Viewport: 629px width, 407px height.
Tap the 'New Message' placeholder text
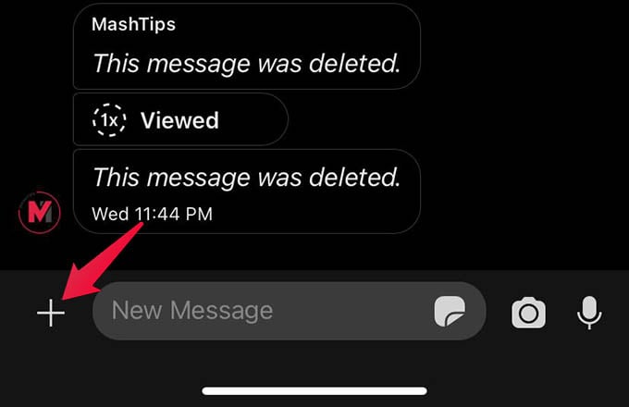pyautogui.click(x=192, y=311)
